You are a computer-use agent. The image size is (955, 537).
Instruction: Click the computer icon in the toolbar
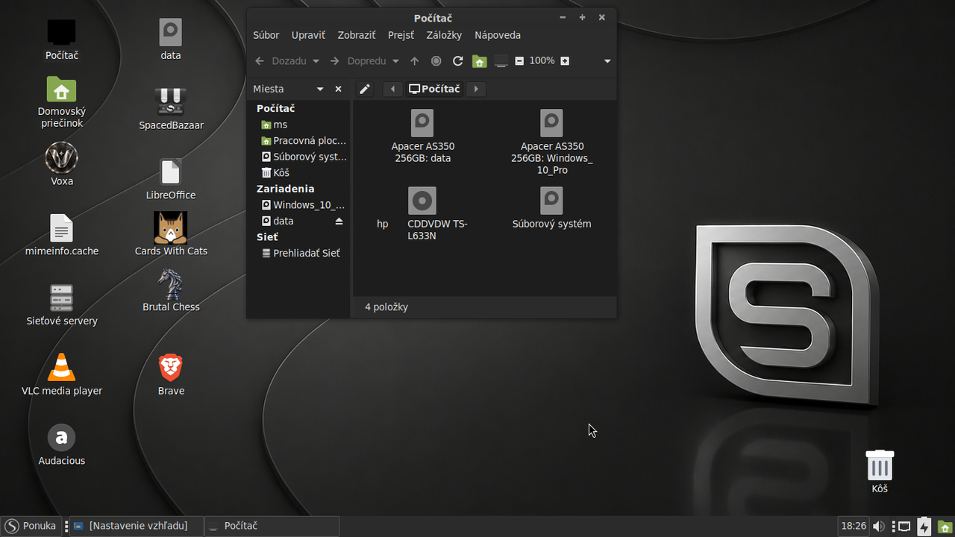coord(501,61)
